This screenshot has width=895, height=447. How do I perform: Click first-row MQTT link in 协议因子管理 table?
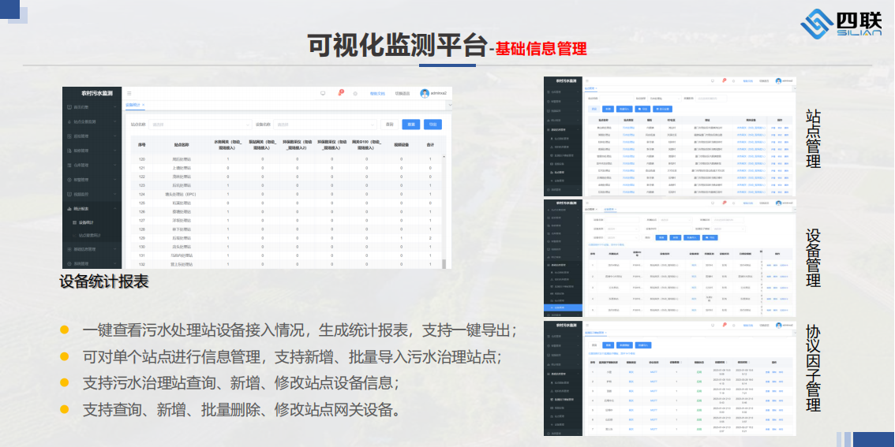coord(653,372)
